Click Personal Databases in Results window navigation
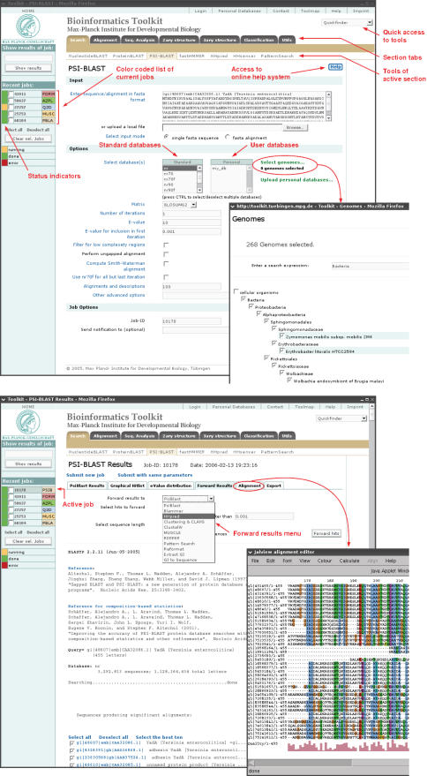This screenshot has width=427, height=776. (x=234, y=407)
